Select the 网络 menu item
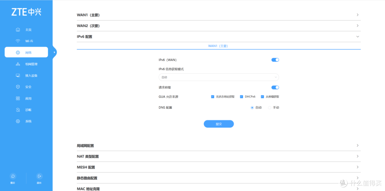 pyautogui.click(x=26, y=52)
